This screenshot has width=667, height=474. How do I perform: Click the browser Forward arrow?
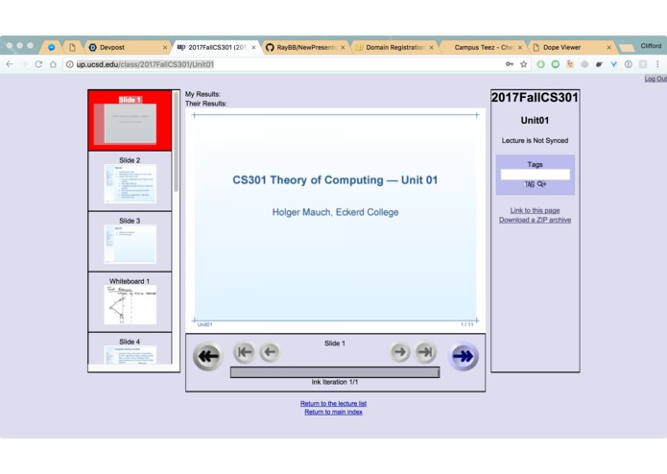24,64
